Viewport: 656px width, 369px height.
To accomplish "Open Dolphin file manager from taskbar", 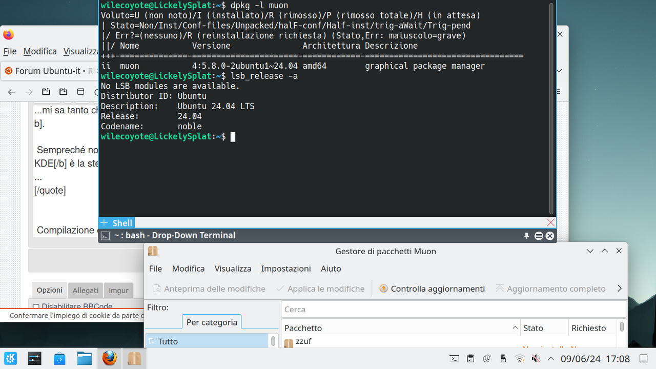I will (84, 358).
